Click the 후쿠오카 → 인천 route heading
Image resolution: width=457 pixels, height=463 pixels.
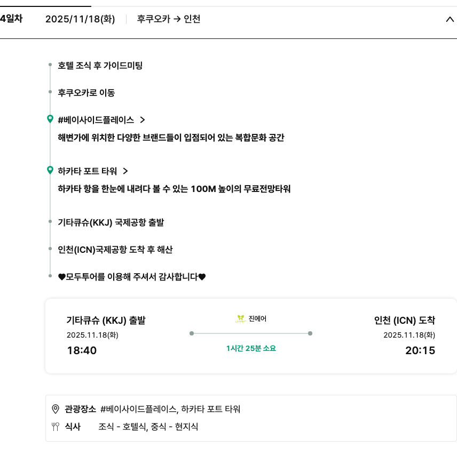coord(169,19)
